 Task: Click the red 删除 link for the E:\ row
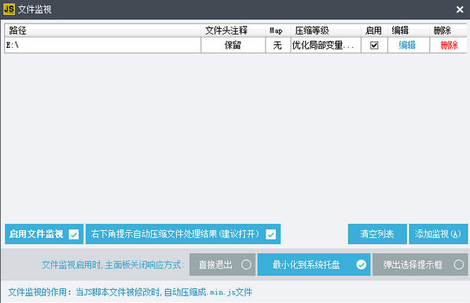click(449, 46)
